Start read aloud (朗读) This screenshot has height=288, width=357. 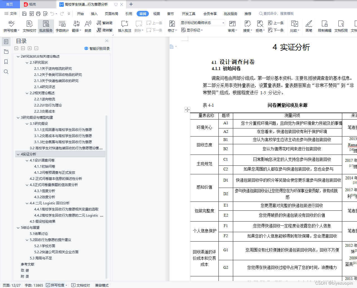coord(88,26)
